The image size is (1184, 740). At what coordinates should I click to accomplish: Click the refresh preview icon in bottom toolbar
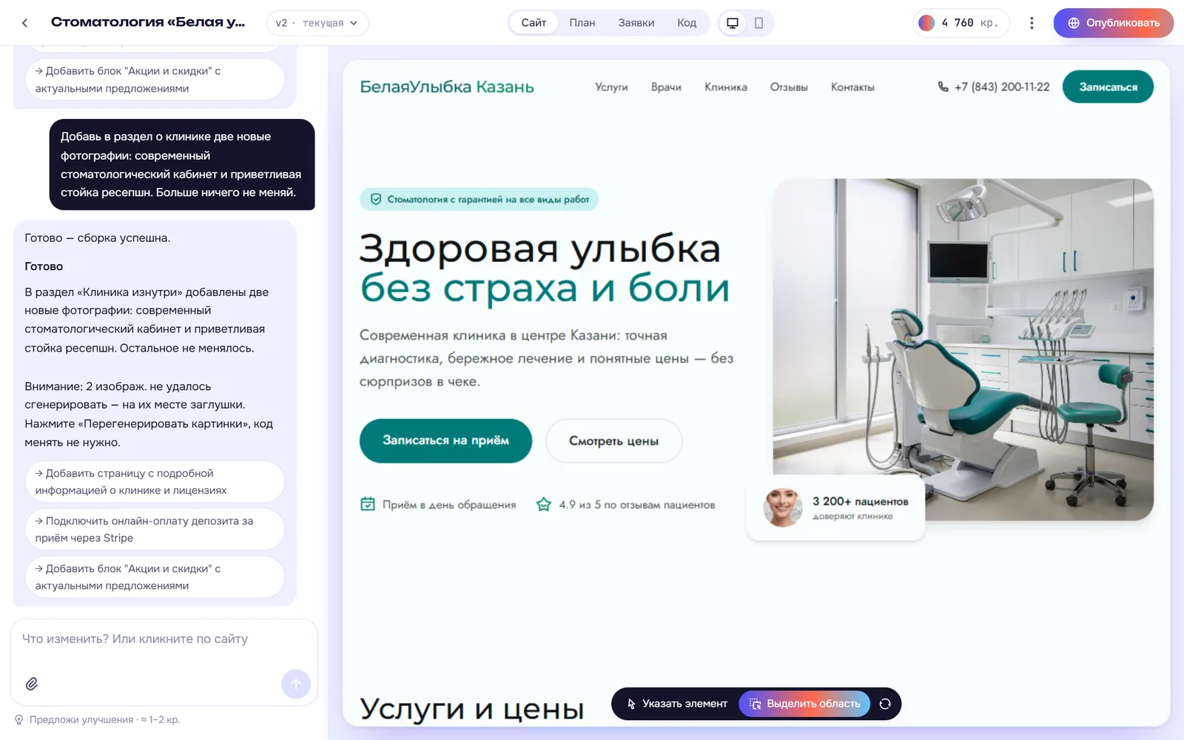(885, 704)
